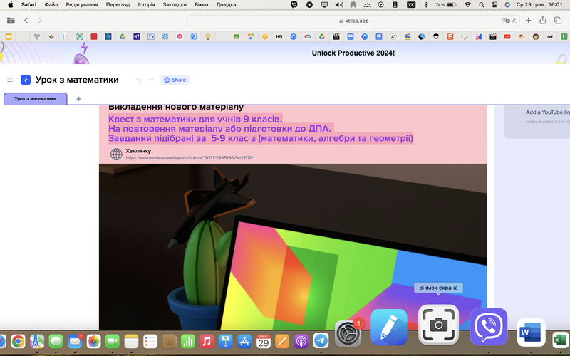Open Mail from the Dock

coord(75,341)
